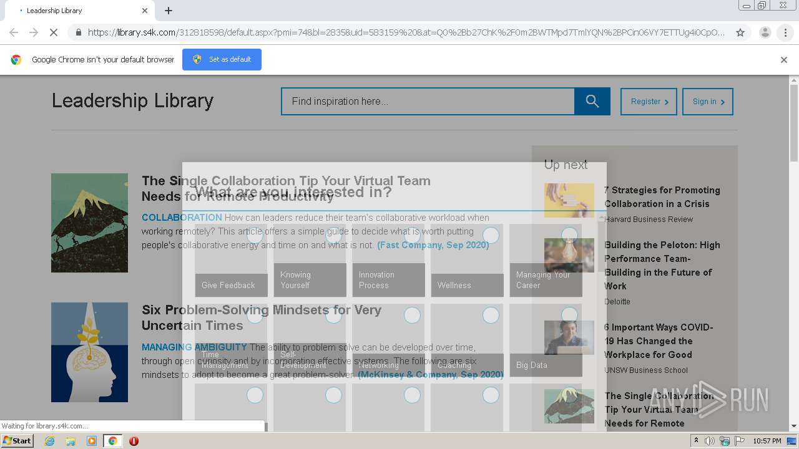
Task: Open the McKinsey & Company, Sep 2020 link
Action: (x=431, y=375)
